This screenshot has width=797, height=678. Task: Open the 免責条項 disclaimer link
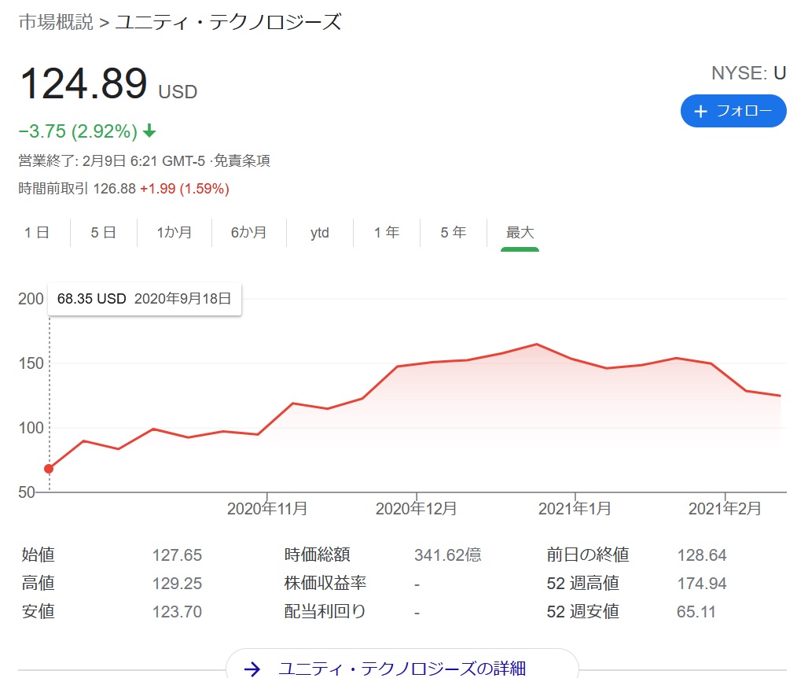[x=244, y=161]
